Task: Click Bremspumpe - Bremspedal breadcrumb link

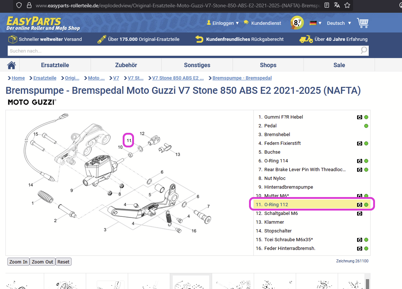Action: click(x=242, y=78)
